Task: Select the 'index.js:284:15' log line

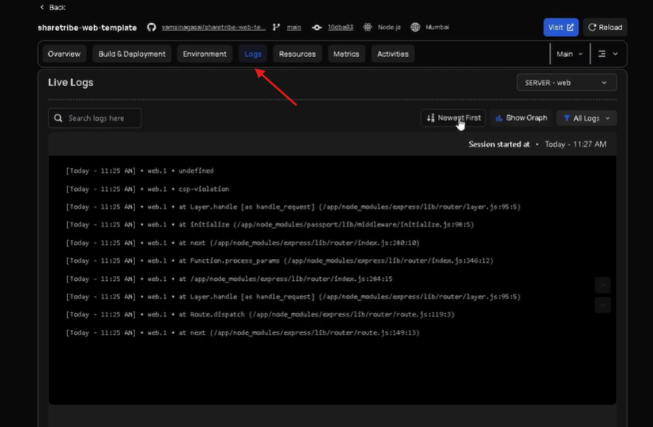Action: tap(229, 279)
